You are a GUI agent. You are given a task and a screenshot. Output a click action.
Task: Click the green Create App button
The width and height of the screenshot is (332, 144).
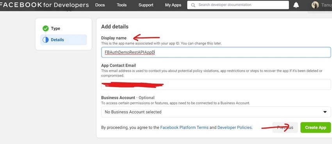(x=316, y=127)
